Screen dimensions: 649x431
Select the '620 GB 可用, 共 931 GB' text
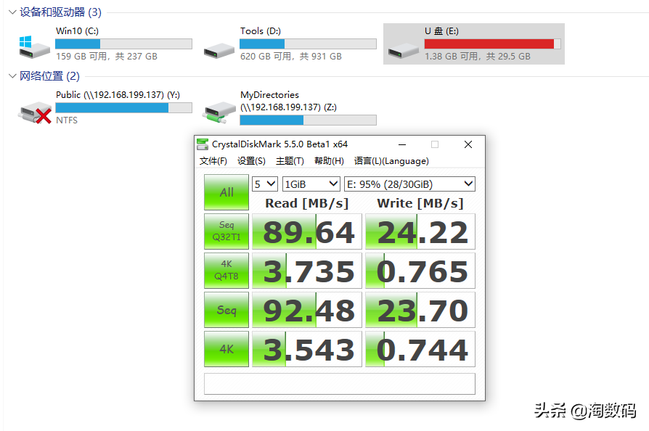(291, 57)
